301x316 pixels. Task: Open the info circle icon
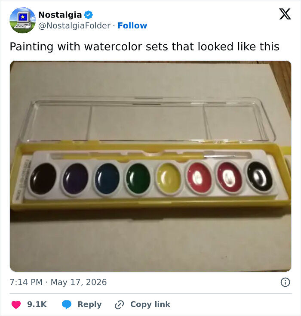[285, 282]
